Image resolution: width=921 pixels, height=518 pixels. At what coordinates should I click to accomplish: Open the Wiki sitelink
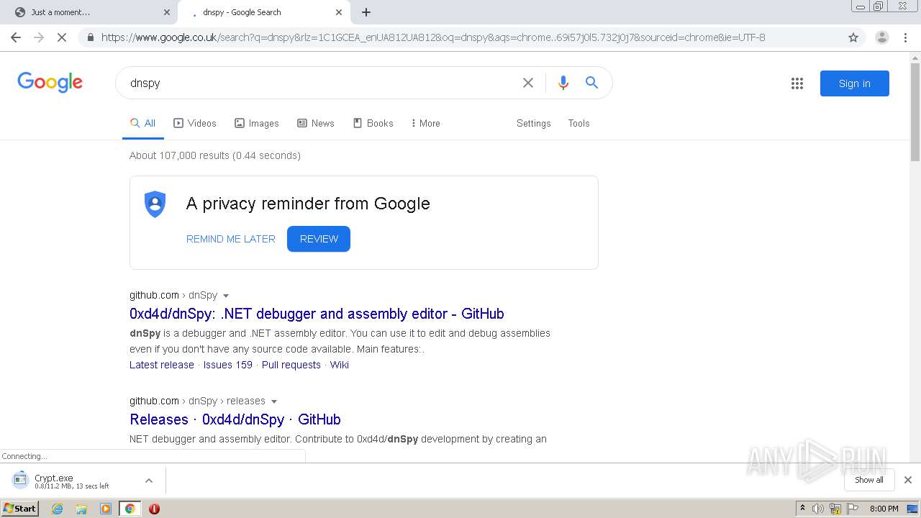(340, 365)
